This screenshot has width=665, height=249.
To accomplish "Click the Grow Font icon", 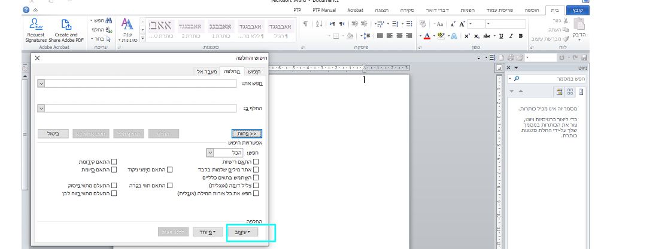I will (462, 24).
